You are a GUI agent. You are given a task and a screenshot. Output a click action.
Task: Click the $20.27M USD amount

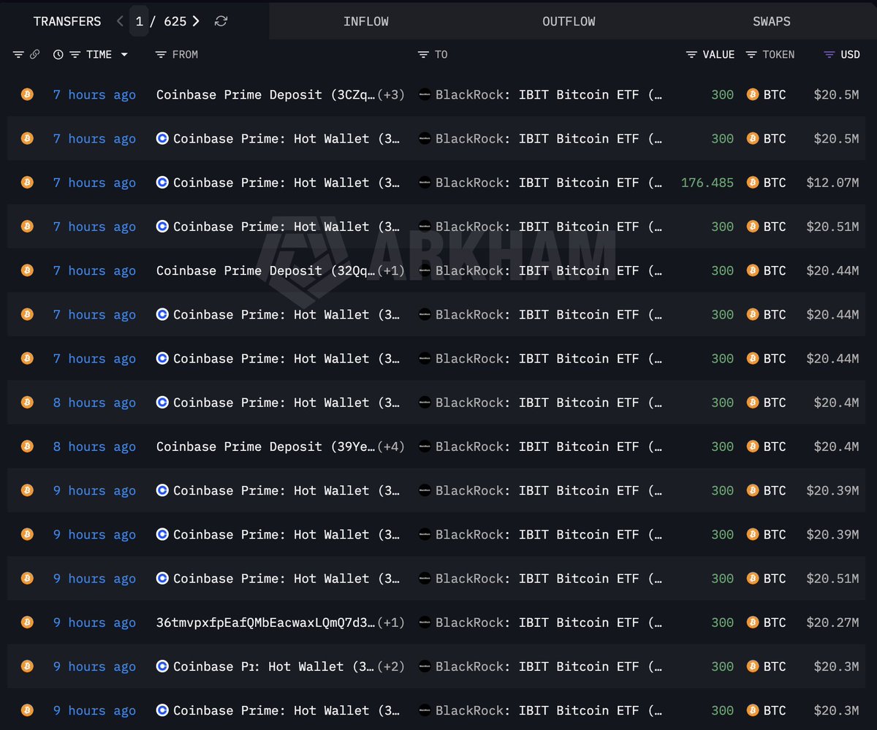point(832,623)
